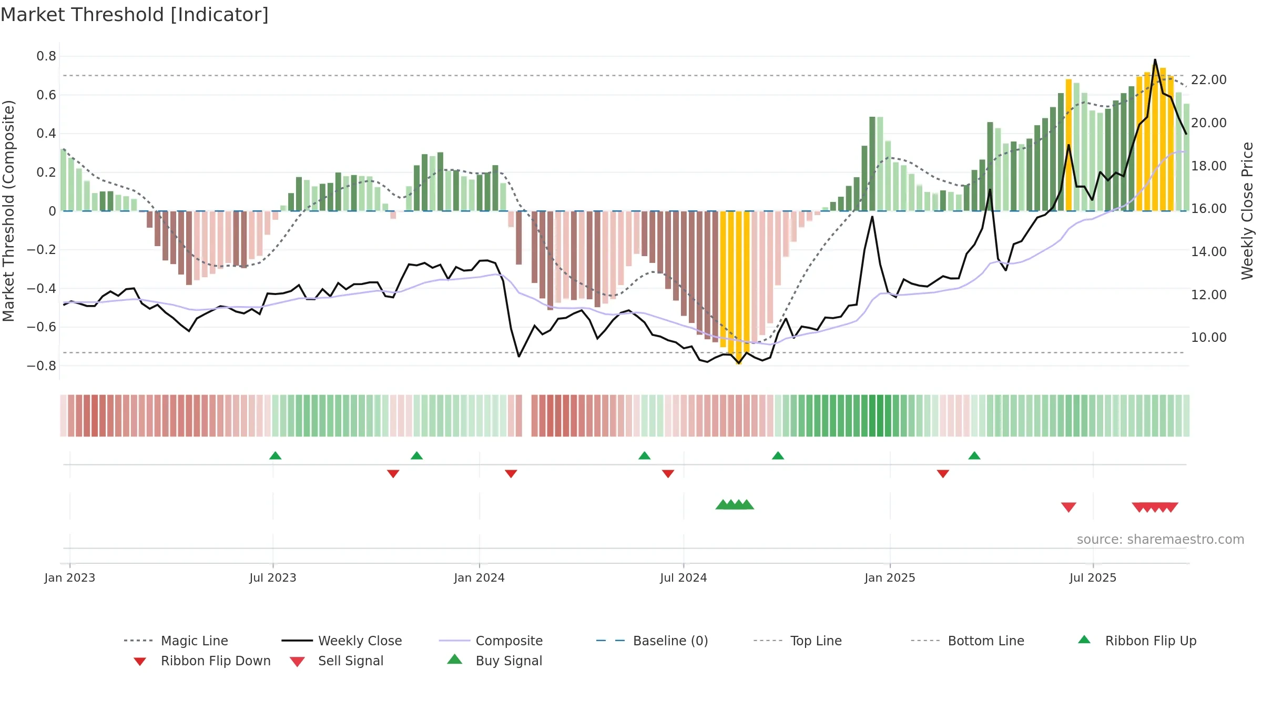Click the ribbon flip down marker near Feb 2025

click(x=943, y=474)
